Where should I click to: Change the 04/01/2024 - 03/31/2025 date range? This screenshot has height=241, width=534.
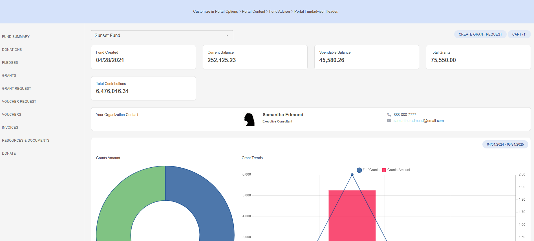tap(505, 144)
